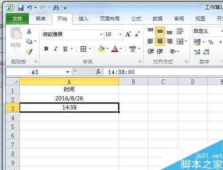Toggle Bold formatting
223x170 pixels.
click(x=46, y=49)
